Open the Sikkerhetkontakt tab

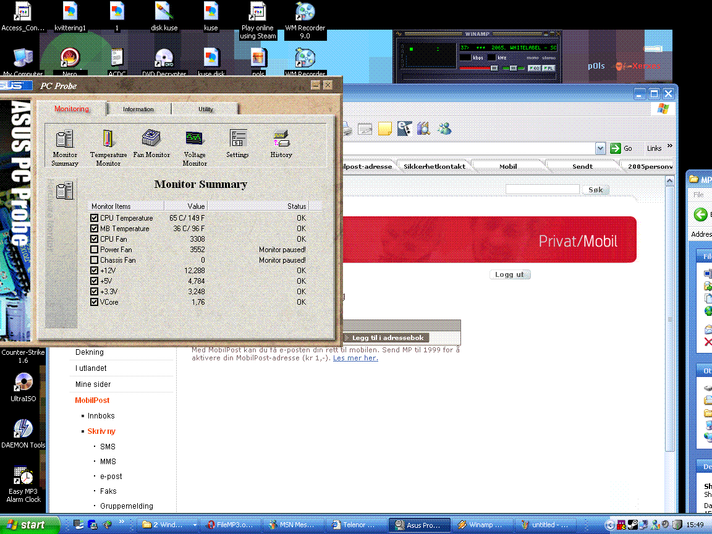coord(434,166)
